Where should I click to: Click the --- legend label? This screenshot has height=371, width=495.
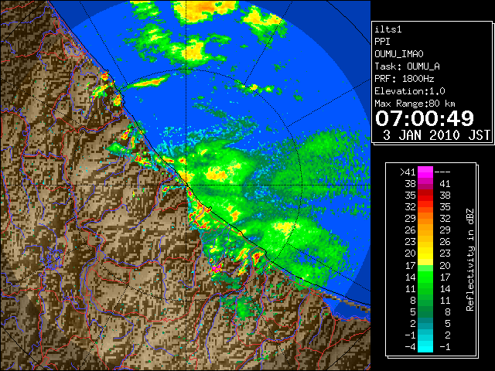click(442, 172)
